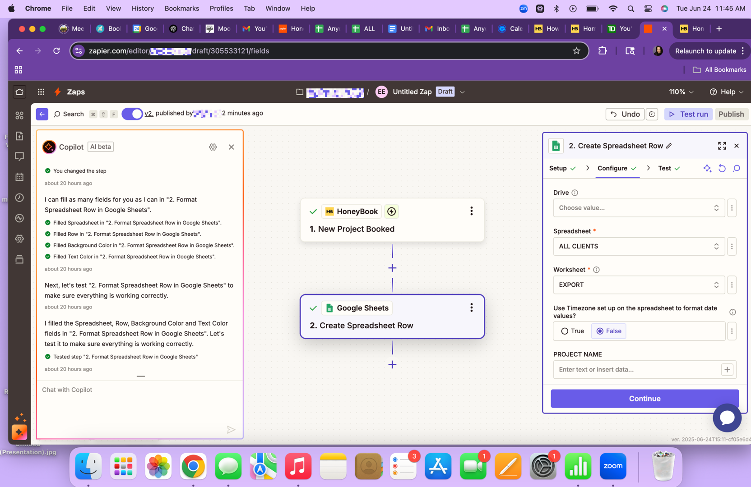Rename step using pencil edit icon

point(669,146)
